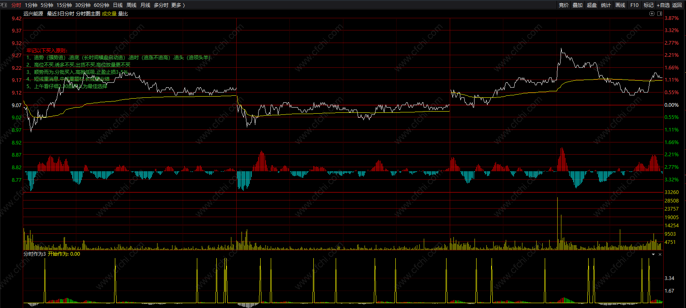Toggle the side panel icon beside the up-arrow
This screenshot has height=308, width=686.
pyautogui.click(x=660, y=13)
